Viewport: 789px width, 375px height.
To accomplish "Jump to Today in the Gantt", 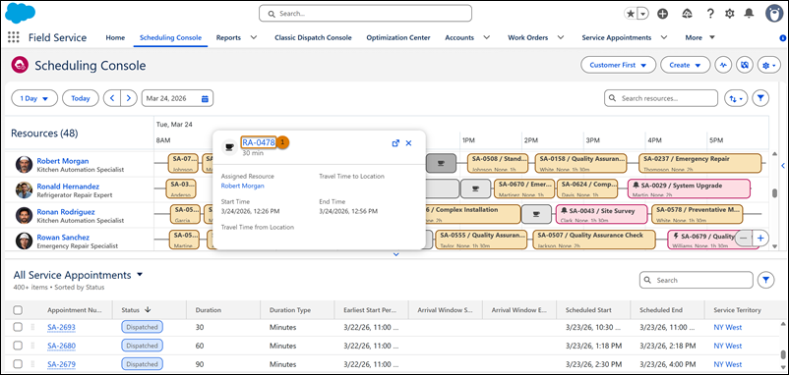I will 81,98.
